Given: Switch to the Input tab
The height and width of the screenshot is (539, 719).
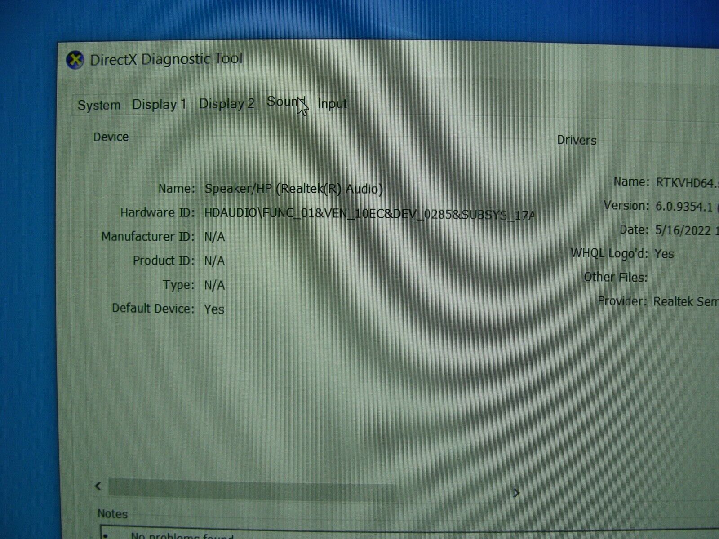Looking at the screenshot, I should coord(333,104).
